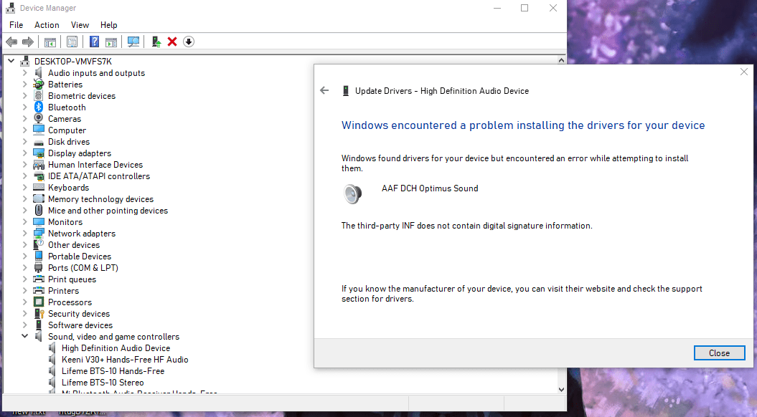Open the View menu

point(80,25)
